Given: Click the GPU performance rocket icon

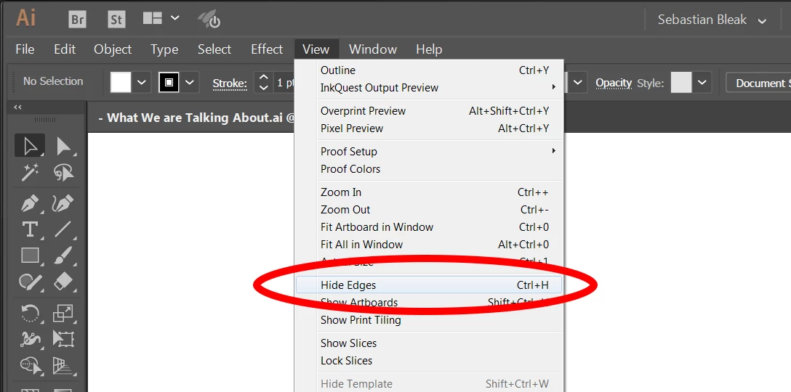Looking at the screenshot, I should (x=209, y=20).
